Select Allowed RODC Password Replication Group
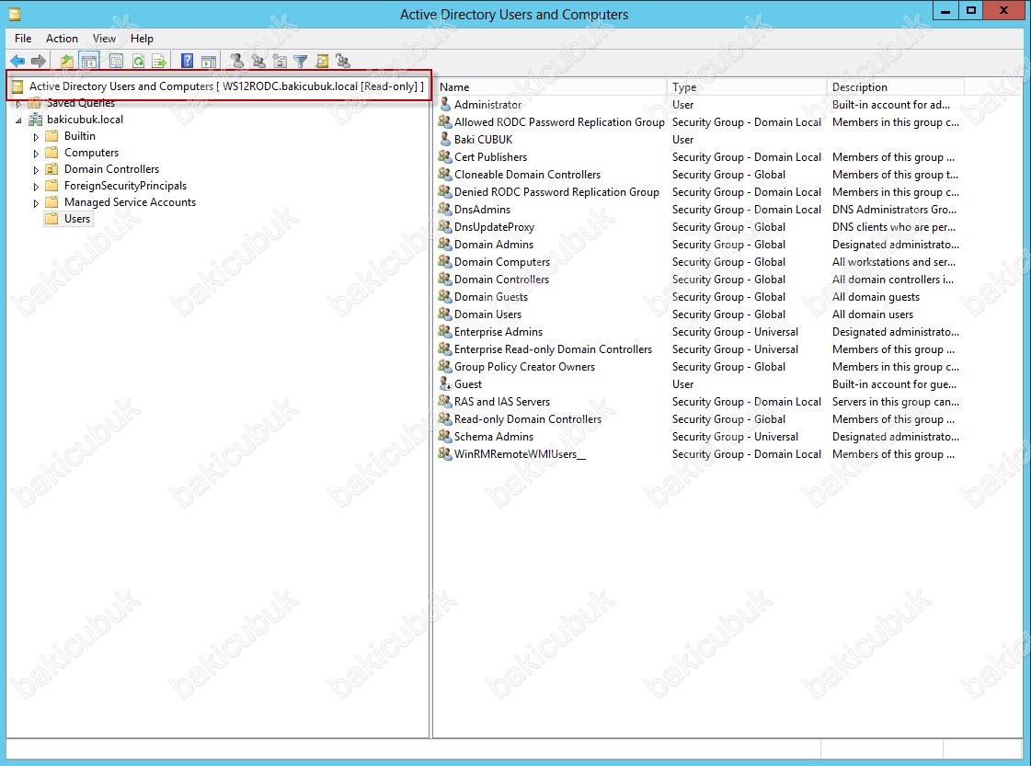The height and width of the screenshot is (766, 1031). click(x=559, y=121)
